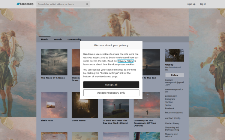Click the Come Home title

[x=79, y=121]
